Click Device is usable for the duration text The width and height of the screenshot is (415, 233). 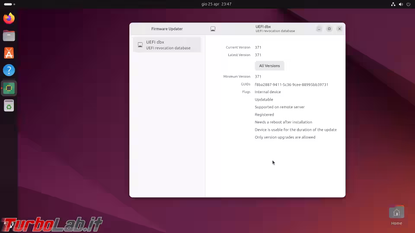click(296, 130)
